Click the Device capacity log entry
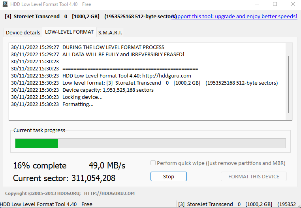 pos(108,90)
